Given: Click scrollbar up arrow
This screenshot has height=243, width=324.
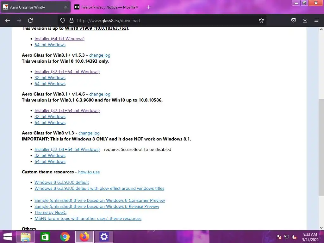Looking at the screenshot, I should (x=321, y=29).
